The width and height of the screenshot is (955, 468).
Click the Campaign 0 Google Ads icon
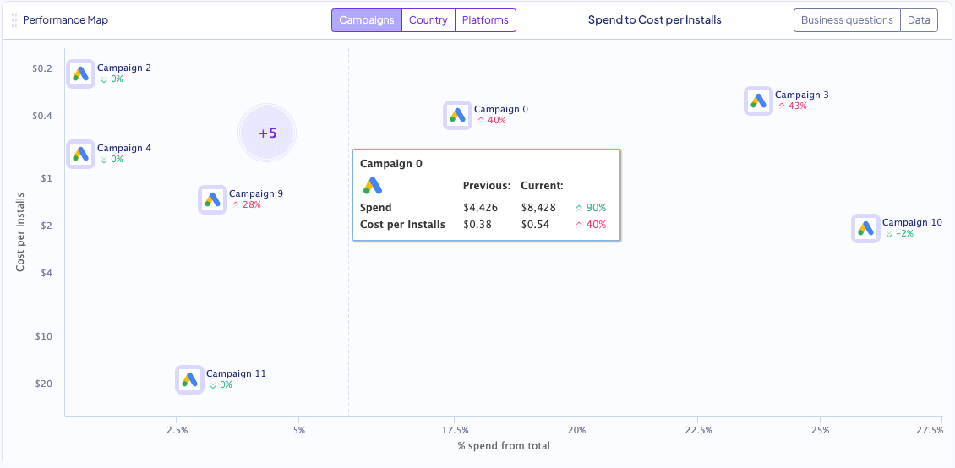pyautogui.click(x=457, y=115)
